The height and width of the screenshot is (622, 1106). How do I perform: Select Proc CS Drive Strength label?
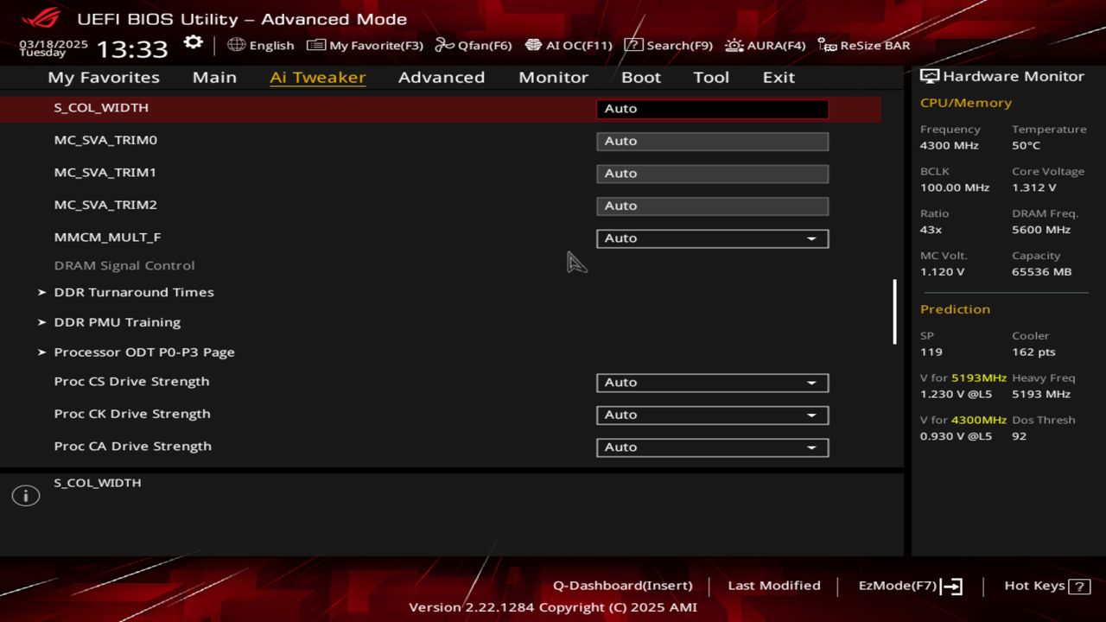coord(131,382)
